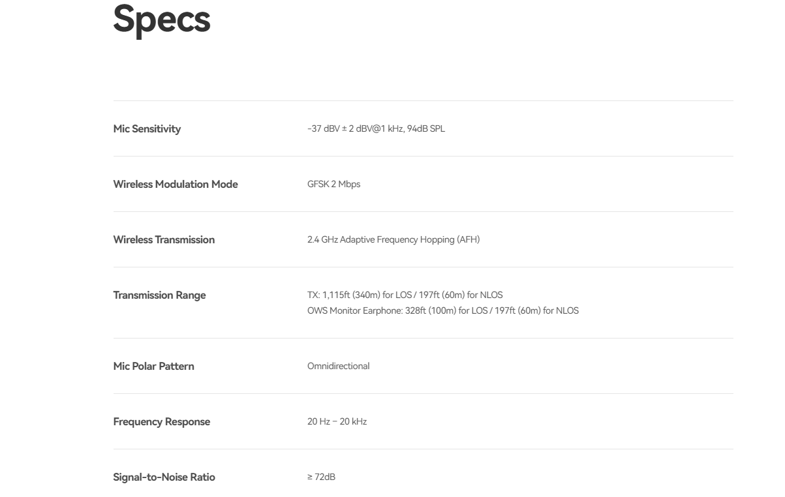Click the divider line below Frequency Response row

point(423,449)
